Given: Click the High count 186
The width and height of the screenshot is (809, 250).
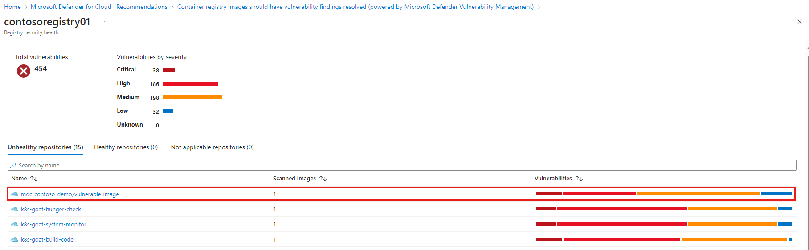Looking at the screenshot, I should coord(155,84).
